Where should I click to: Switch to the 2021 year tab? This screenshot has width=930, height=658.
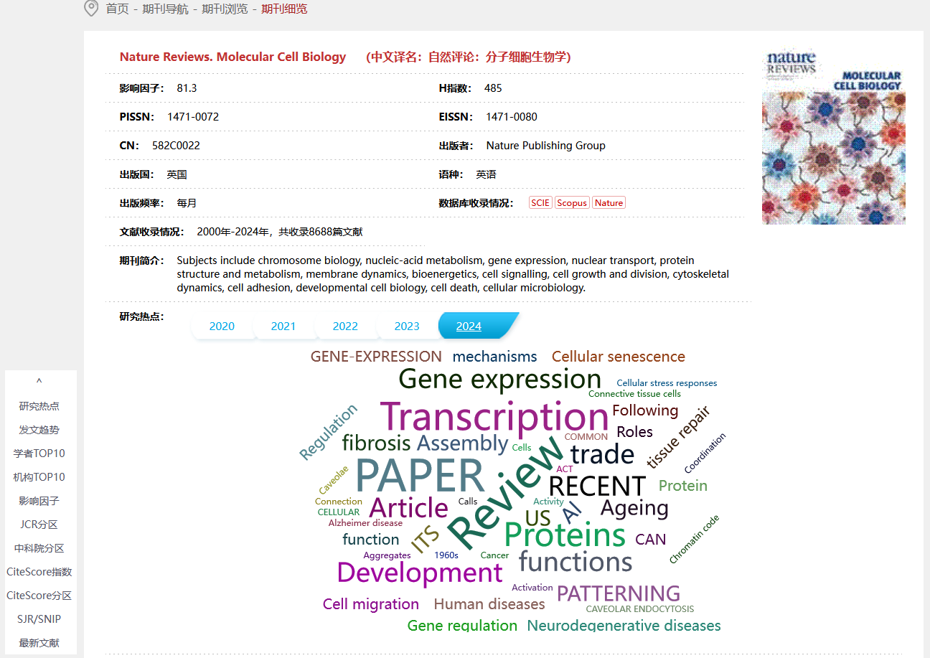click(283, 326)
